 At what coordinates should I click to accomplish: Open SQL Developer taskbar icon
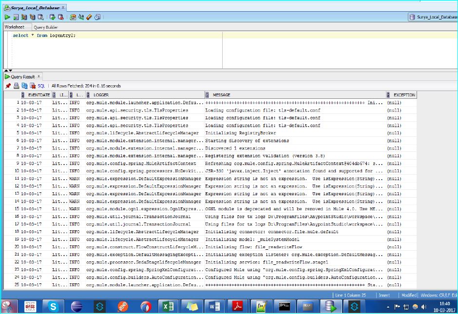tap(330, 306)
